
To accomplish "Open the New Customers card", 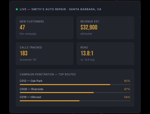I will (44, 28).
